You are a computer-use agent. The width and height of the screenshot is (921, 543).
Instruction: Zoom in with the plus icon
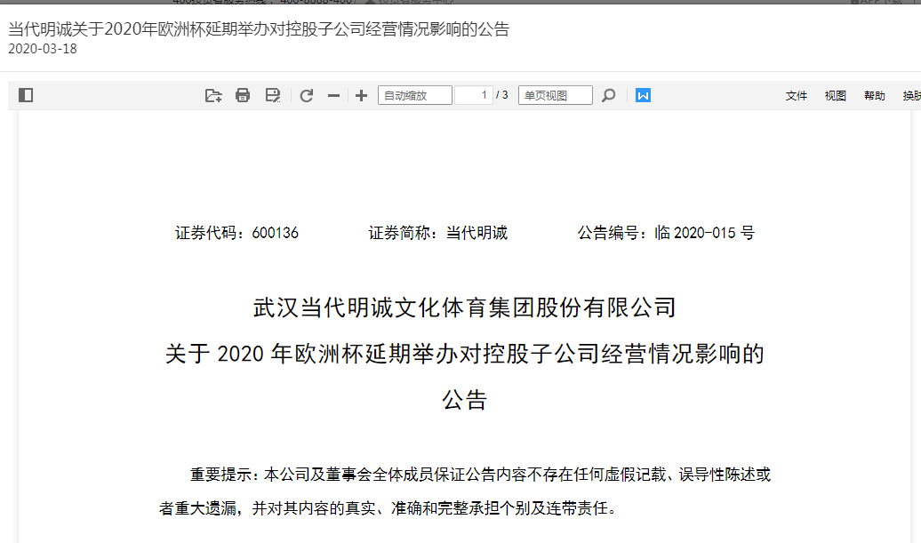[361, 95]
